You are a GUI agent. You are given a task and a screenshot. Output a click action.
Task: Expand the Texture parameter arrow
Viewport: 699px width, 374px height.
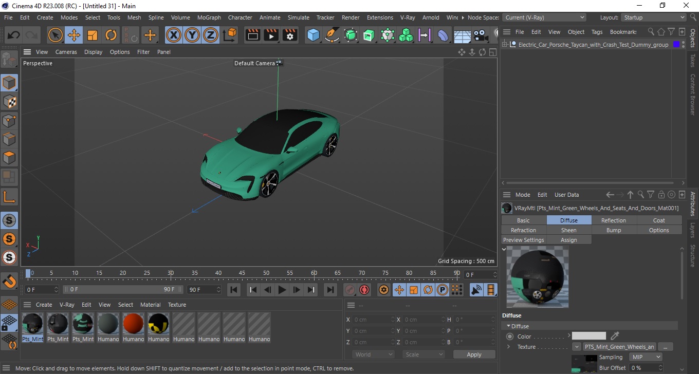pyautogui.click(x=509, y=347)
